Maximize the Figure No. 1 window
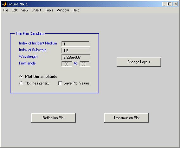Viewport: 180px width, 148px height. pos(170,4)
